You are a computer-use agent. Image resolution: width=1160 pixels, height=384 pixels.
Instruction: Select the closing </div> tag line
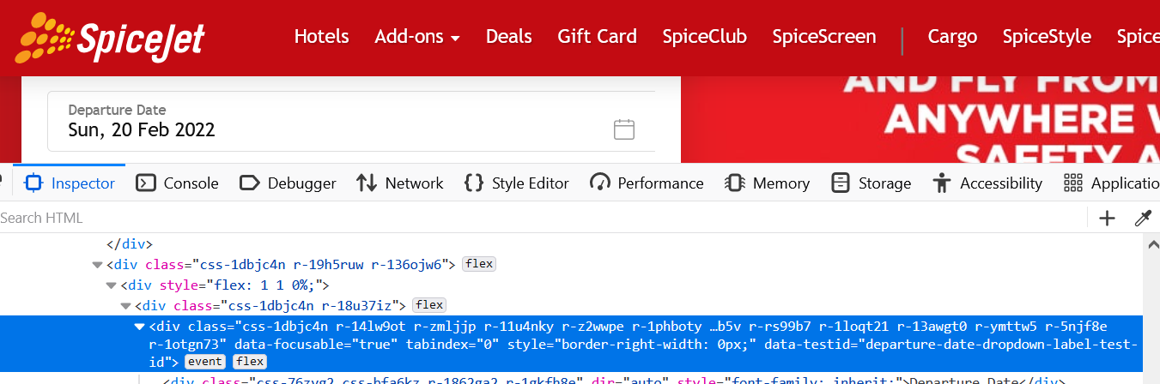[130, 243]
